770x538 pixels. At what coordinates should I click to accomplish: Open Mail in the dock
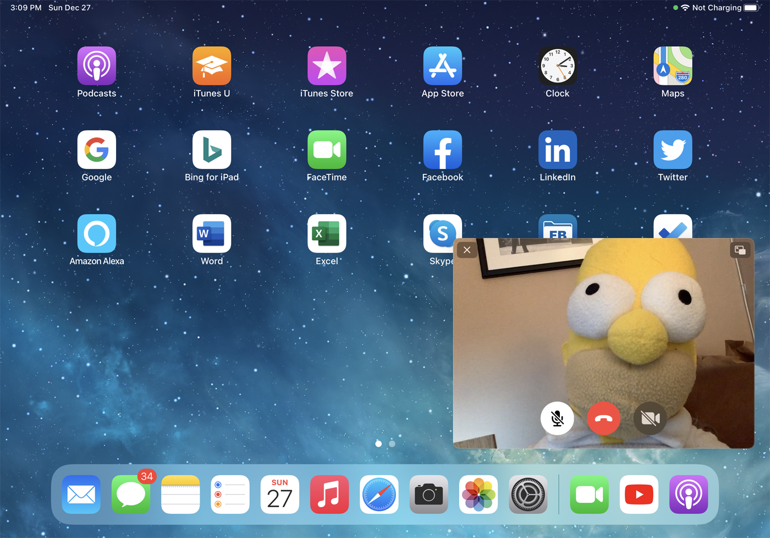[81, 495]
